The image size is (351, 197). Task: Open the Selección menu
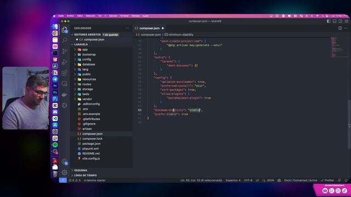point(90,16)
